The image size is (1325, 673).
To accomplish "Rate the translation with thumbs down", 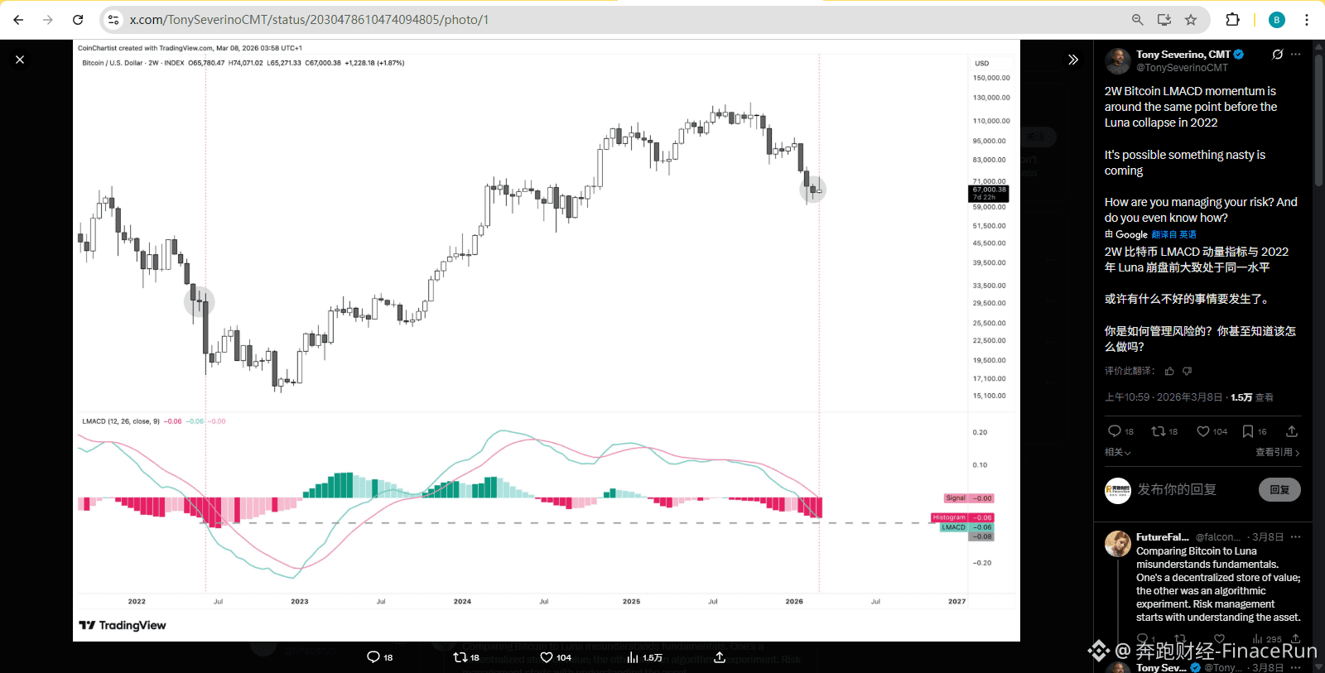I will tap(1188, 371).
